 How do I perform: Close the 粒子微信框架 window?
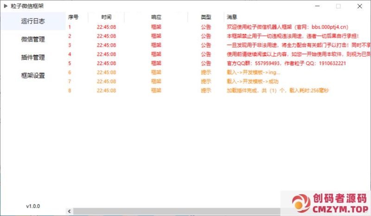[360, 6]
